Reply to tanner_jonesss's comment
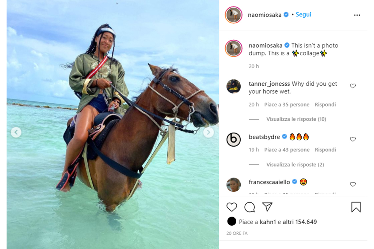This screenshot has width=374, height=249. point(325,105)
